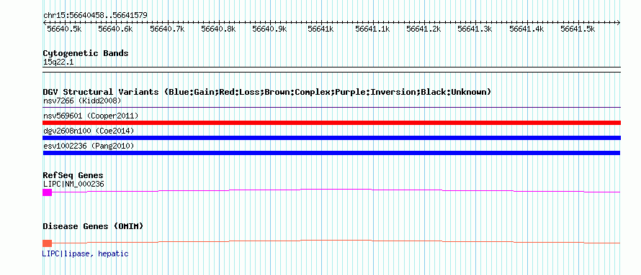This screenshot has width=641, height=275.
Task: Click the chr15:56640458..56641579 coordinate label
Action: [95, 16]
